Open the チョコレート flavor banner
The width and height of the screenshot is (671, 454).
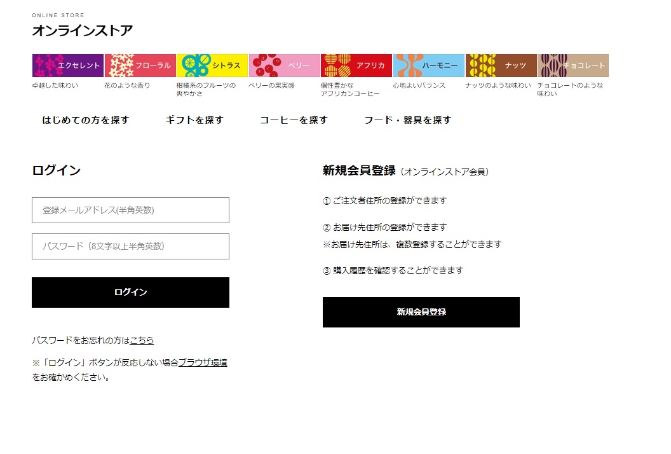point(573,65)
